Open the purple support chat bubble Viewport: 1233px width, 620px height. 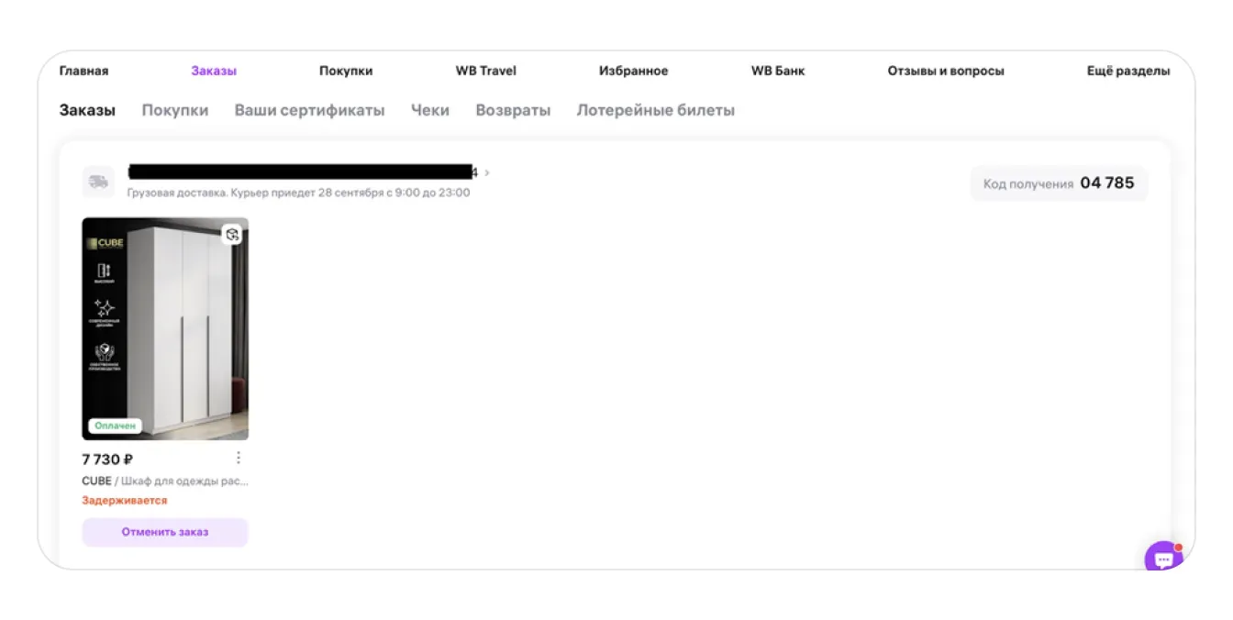(x=1163, y=557)
